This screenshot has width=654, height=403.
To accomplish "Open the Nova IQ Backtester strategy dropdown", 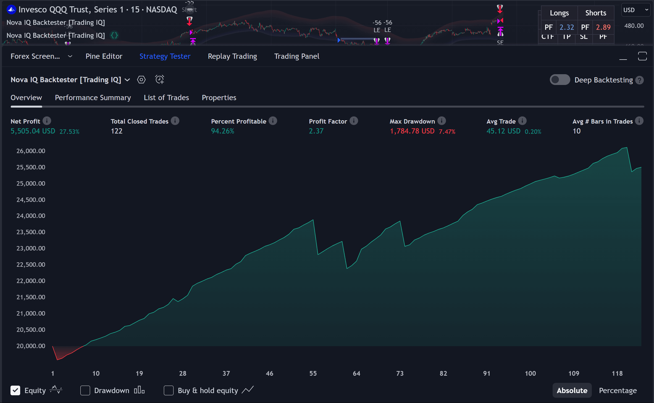I will [x=127, y=80].
